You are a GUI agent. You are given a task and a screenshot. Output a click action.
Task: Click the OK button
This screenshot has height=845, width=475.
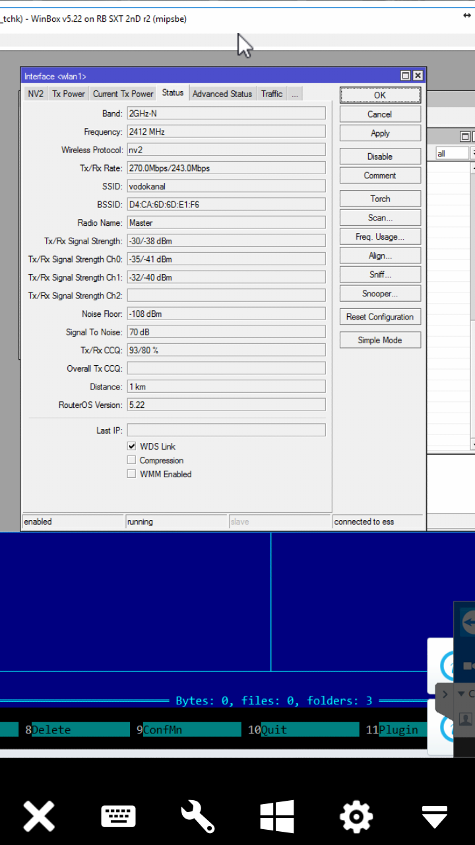pos(380,95)
